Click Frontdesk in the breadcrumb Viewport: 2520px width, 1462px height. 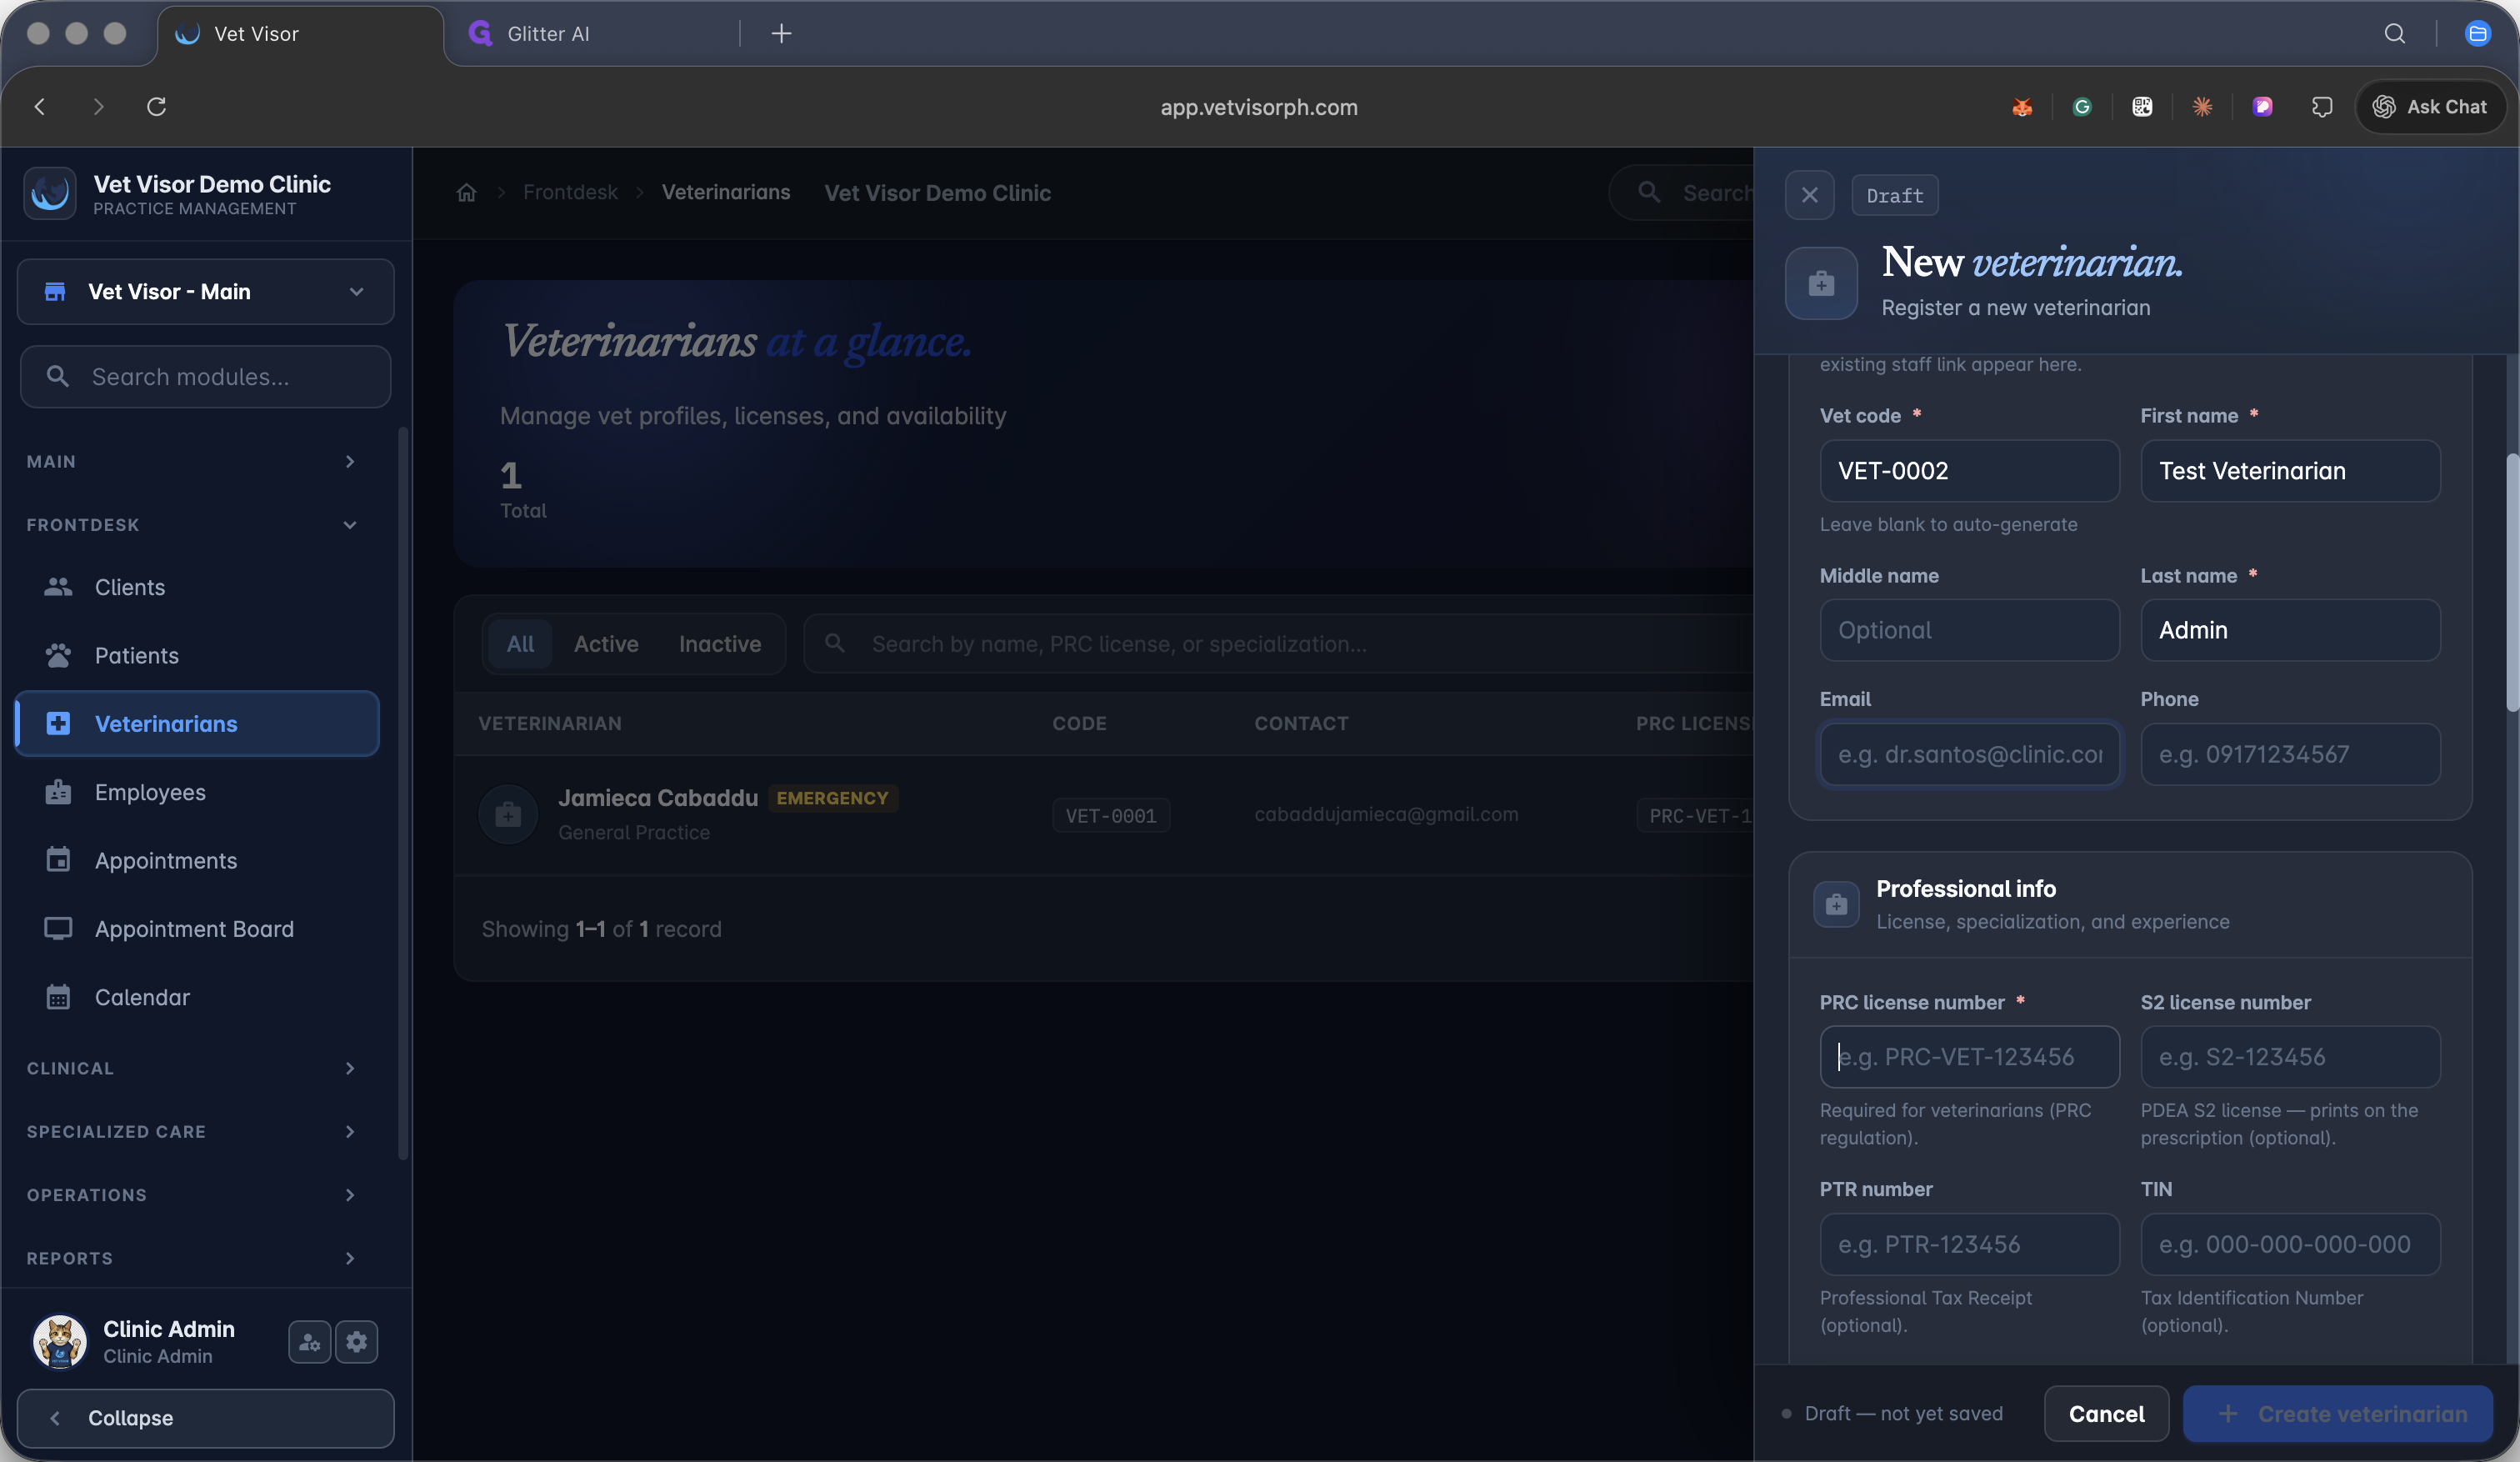coord(570,193)
